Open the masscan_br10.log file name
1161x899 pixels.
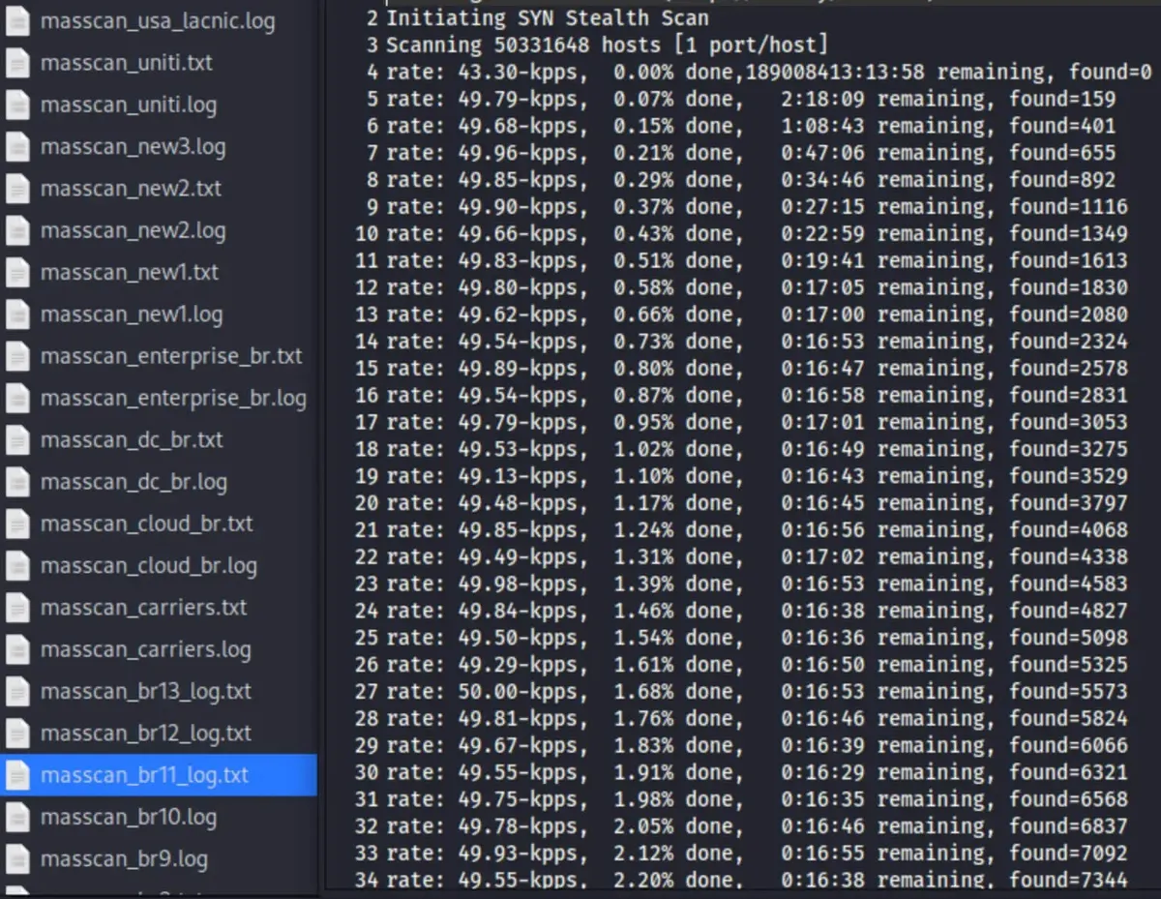point(129,817)
